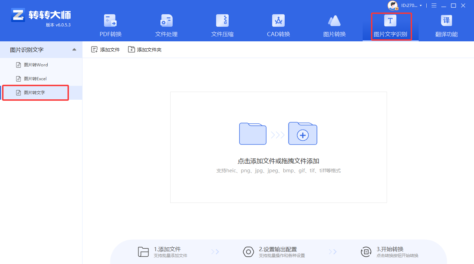Select the 图片文字识别 T icon

click(390, 21)
